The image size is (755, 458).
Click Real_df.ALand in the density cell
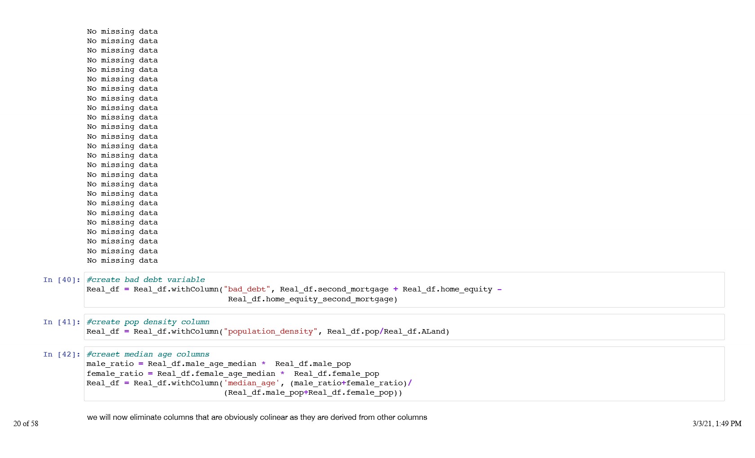[x=416, y=331]
